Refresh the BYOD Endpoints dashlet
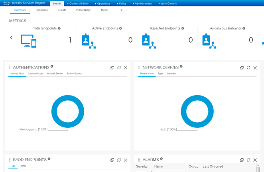The image size is (264, 172). 119,160
